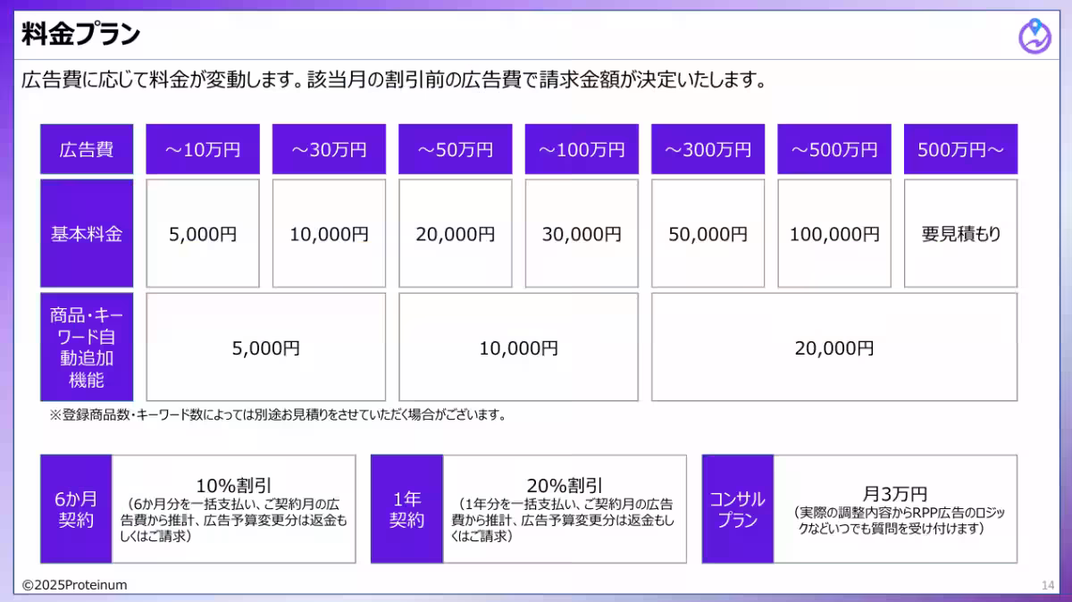Pick the 〜500万円 tier header

(834, 149)
